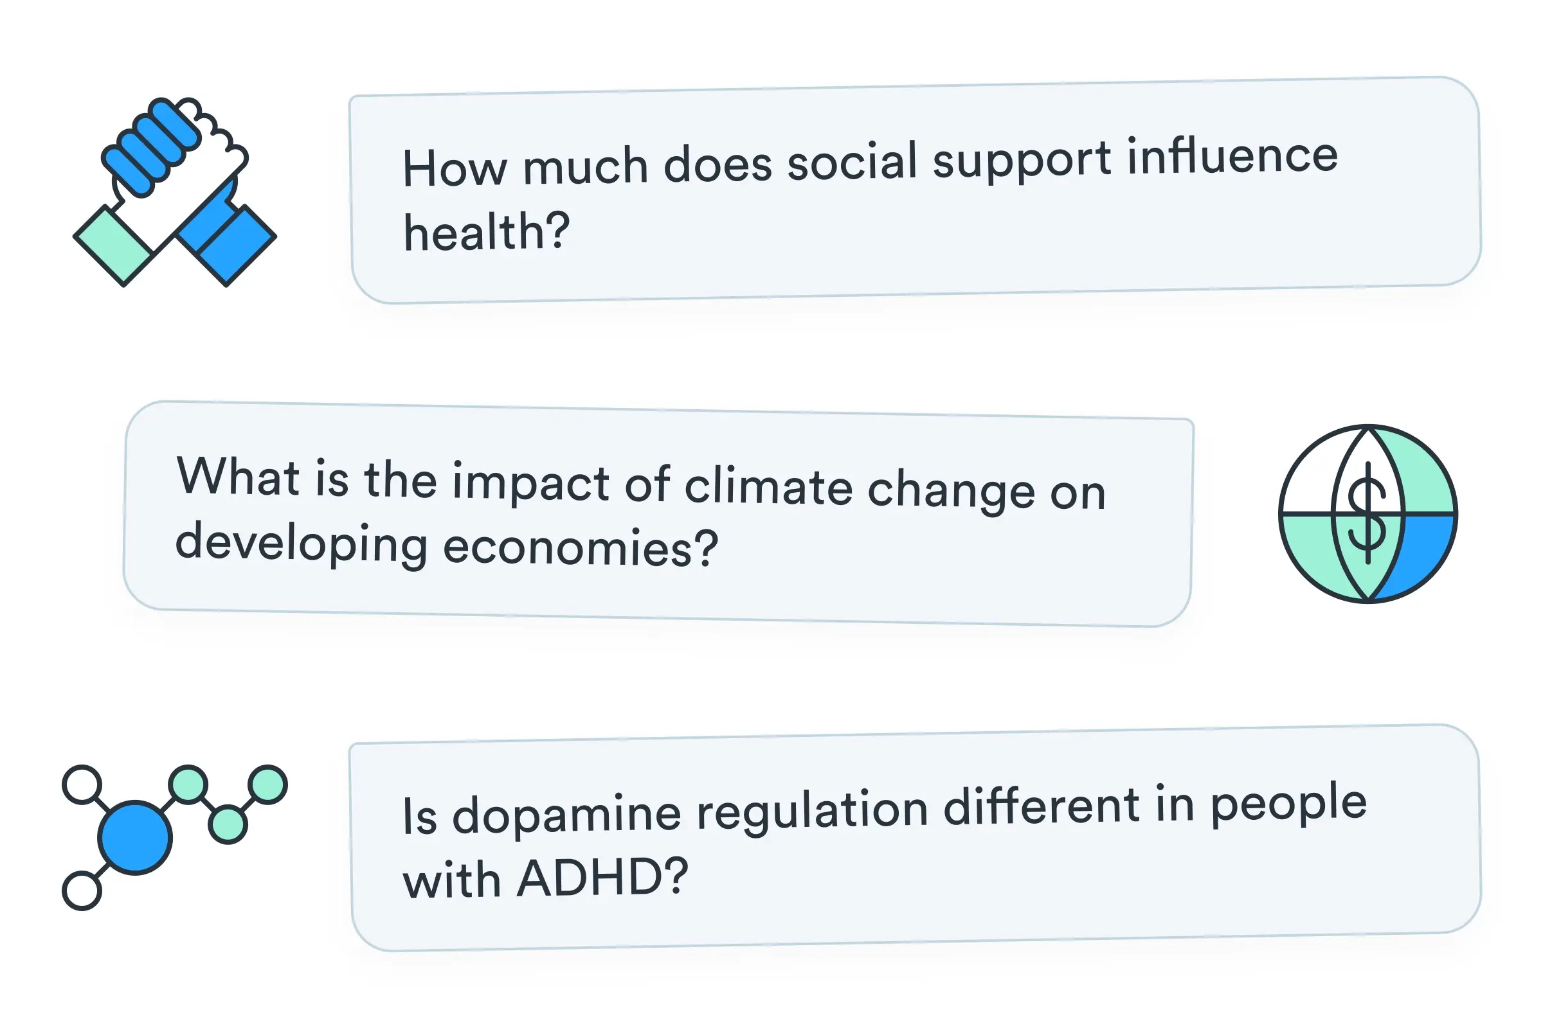This screenshot has height=1028, width=1543.
Task: Click the molecule network icon
Action: pos(174,837)
